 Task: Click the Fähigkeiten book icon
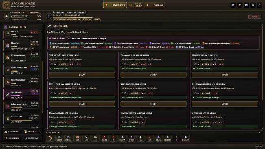point(6,27)
